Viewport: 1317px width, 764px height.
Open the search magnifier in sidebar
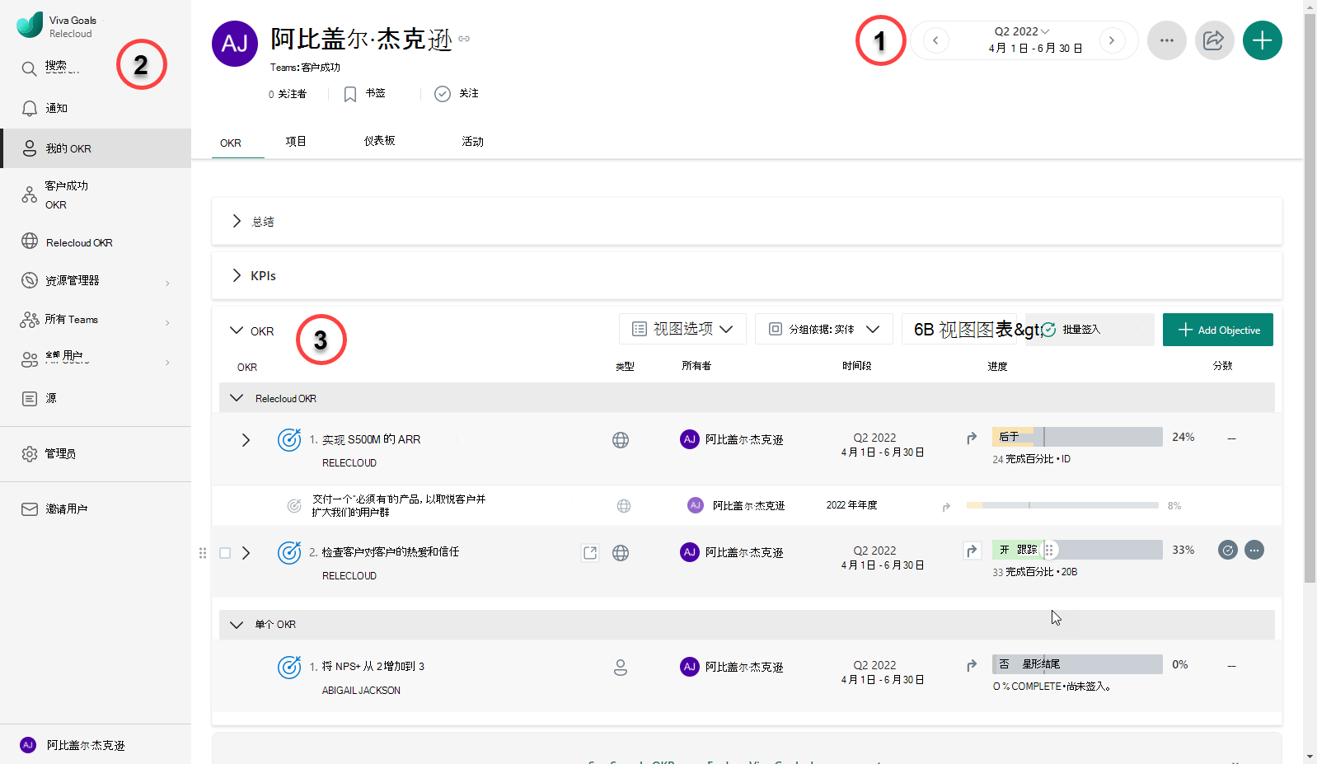tap(29, 68)
